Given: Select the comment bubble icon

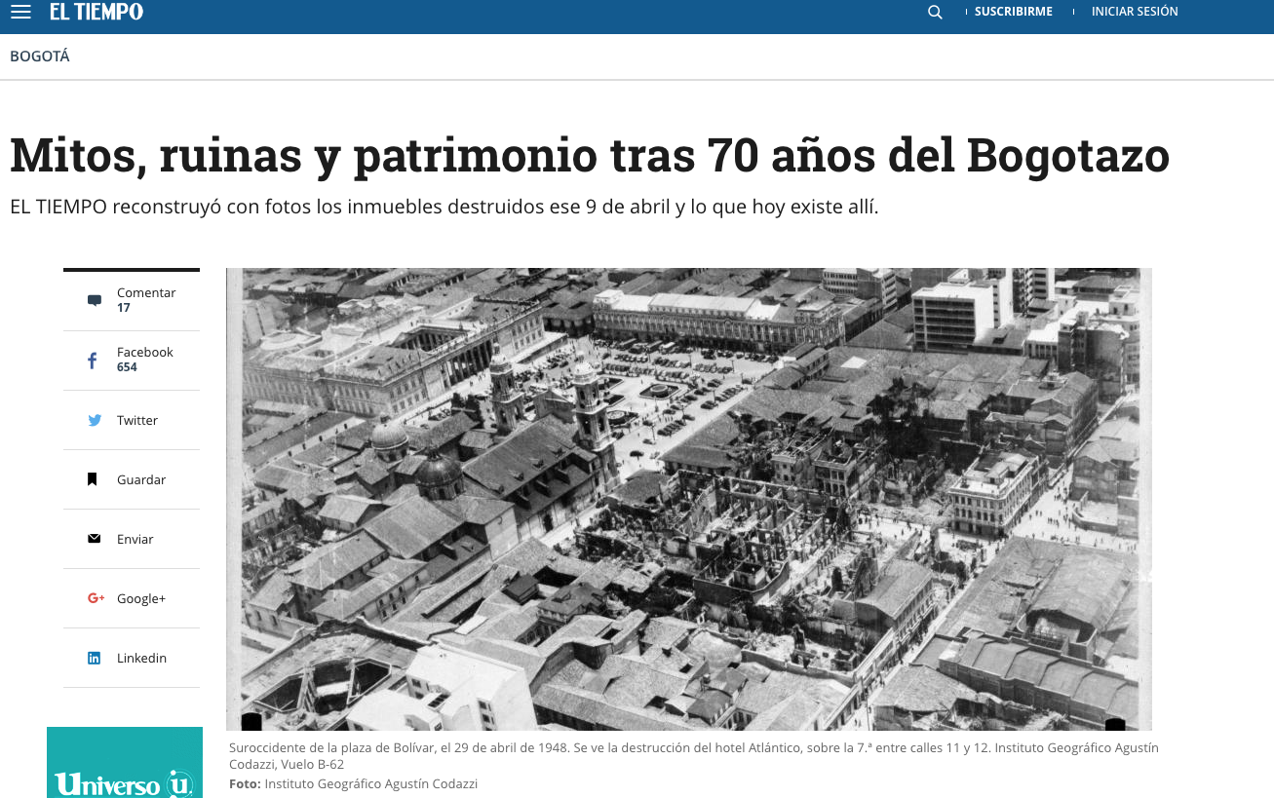Looking at the screenshot, I should tap(94, 299).
